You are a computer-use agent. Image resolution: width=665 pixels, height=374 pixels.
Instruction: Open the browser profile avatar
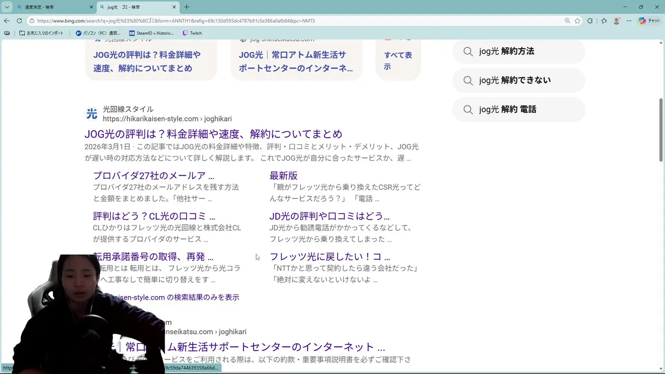[x=617, y=21]
